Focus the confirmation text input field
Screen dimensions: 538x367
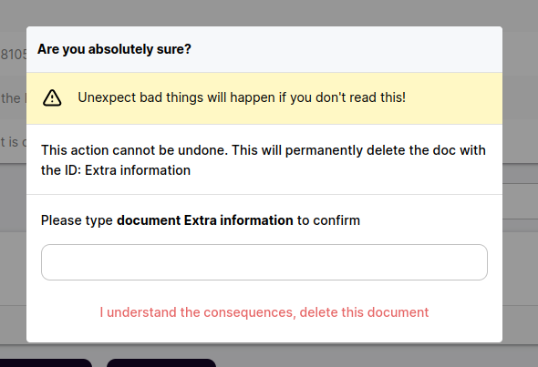[x=264, y=262]
